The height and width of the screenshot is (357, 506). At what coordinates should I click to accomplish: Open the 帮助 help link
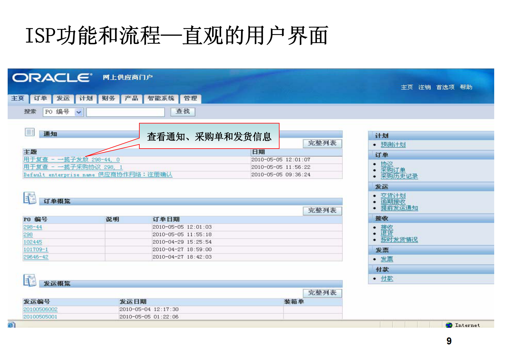466,87
